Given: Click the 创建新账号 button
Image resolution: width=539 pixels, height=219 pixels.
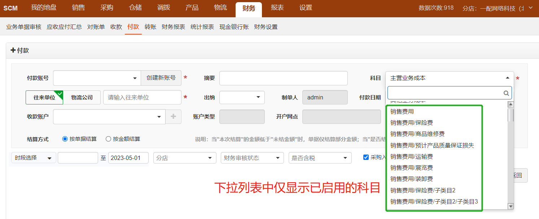Looking at the screenshot, I should tap(161, 78).
